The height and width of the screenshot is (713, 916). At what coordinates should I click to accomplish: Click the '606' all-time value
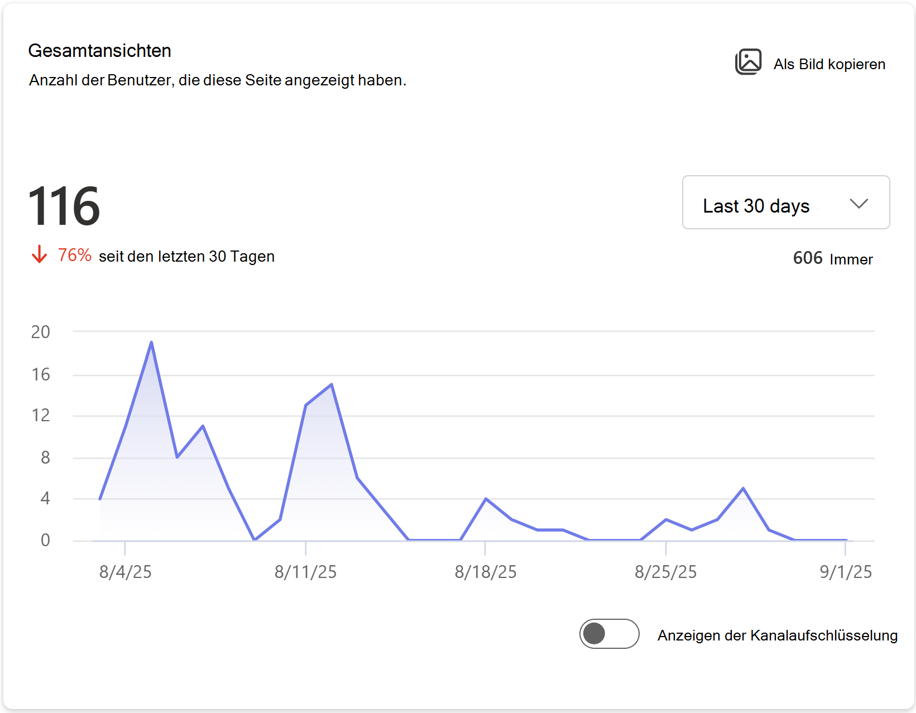tap(808, 258)
